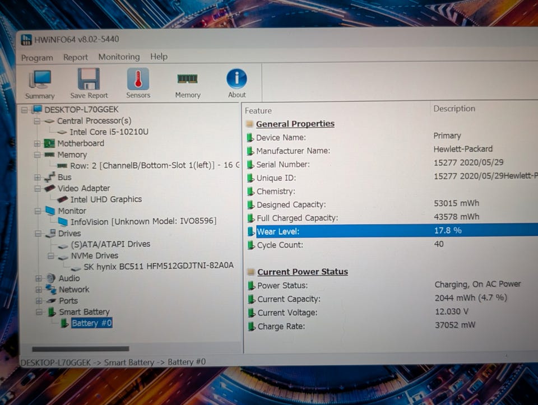Click the Bus tree icon
The height and width of the screenshot is (405, 538).
(x=50, y=177)
